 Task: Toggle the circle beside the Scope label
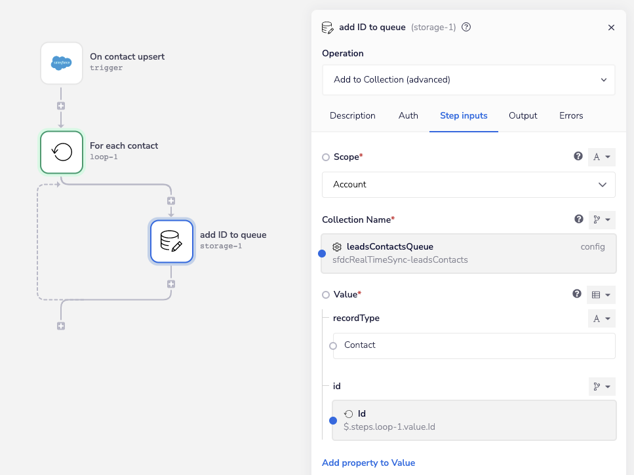coord(326,157)
